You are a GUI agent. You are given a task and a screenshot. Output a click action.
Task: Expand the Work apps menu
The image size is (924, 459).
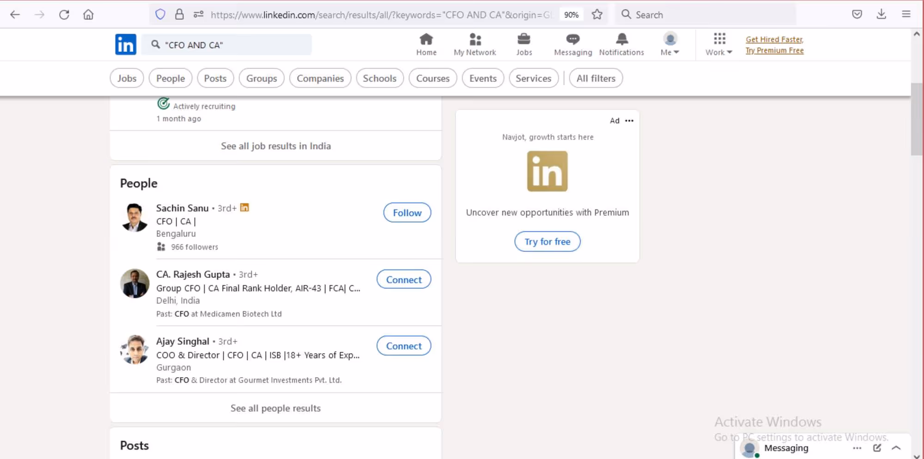[719, 45]
